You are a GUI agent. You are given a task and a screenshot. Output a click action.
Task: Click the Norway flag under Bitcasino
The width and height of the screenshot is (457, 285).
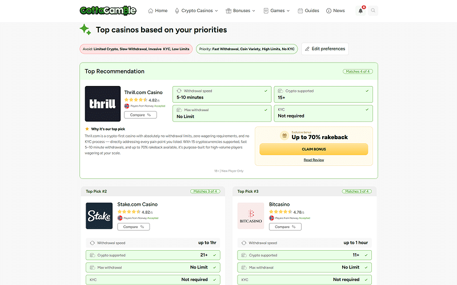(272, 218)
